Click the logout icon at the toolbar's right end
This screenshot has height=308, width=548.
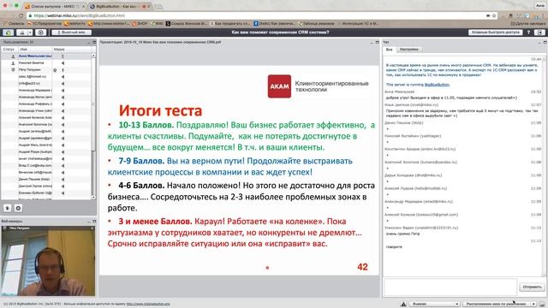click(x=539, y=33)
